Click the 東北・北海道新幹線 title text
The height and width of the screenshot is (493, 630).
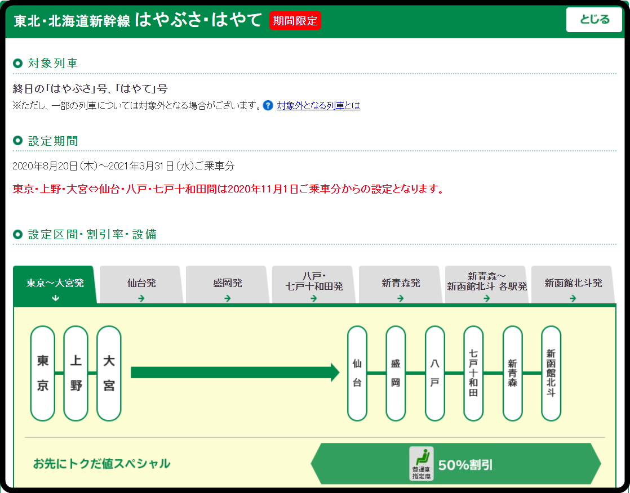[72, 21]
